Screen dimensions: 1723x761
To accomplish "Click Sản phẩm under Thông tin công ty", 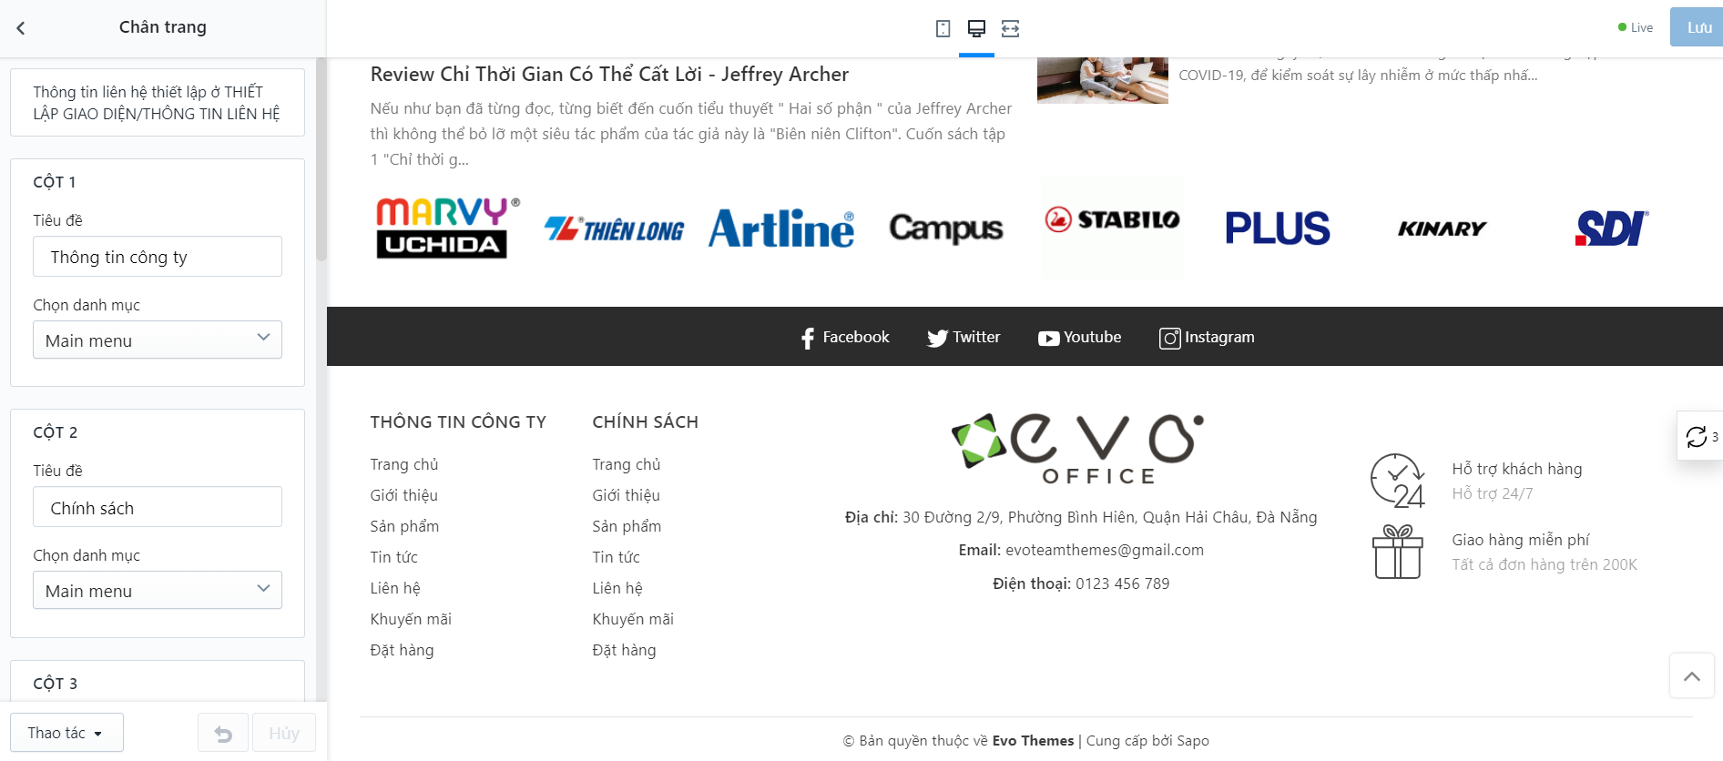I will pos(404,526).
